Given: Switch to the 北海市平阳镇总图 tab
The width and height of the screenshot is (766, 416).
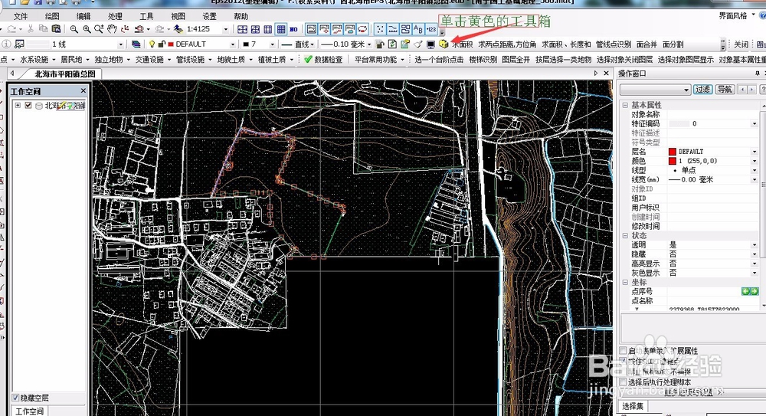Looking at the screenshot, I should coord(65,74).
